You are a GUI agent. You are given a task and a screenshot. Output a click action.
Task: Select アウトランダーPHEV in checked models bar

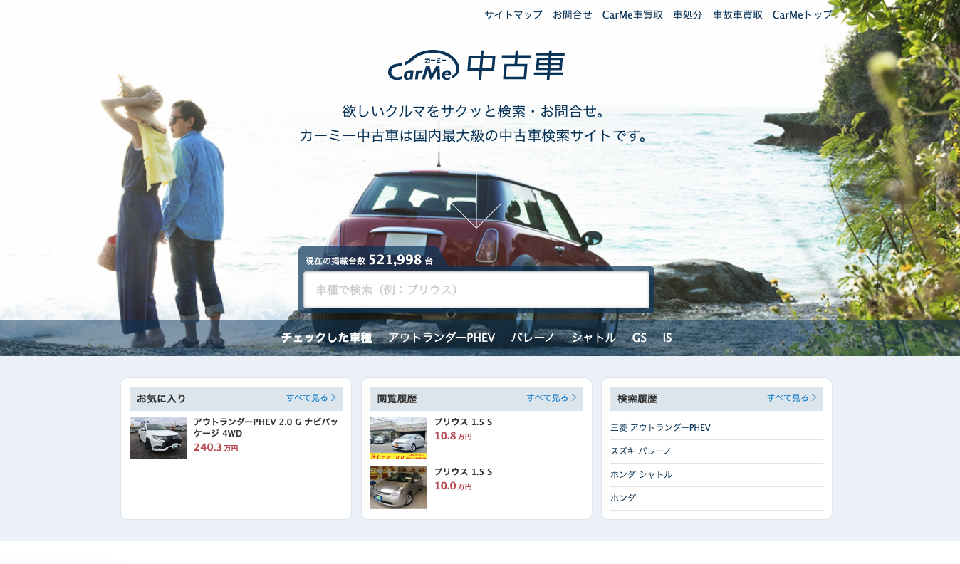point(442,338)
